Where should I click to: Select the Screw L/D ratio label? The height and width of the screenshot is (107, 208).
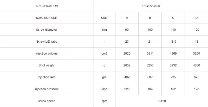coord(47,42)
